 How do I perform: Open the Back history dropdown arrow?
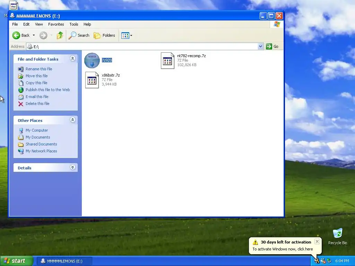[34, 35]
